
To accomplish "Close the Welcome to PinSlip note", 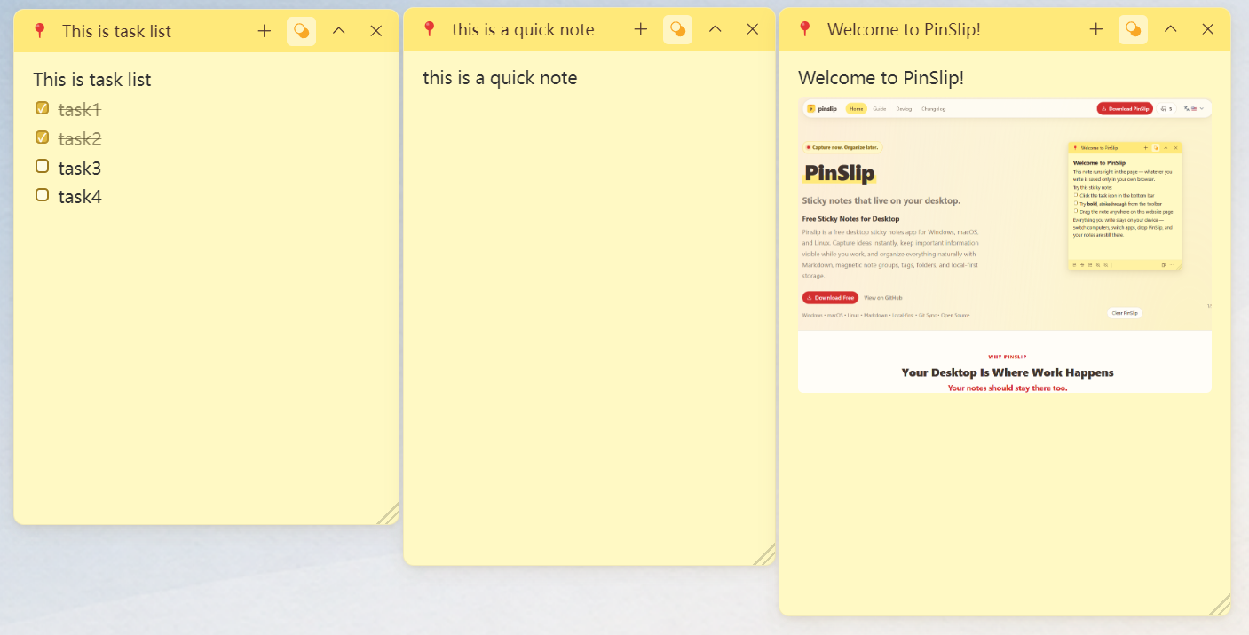I will [1207, 29].
